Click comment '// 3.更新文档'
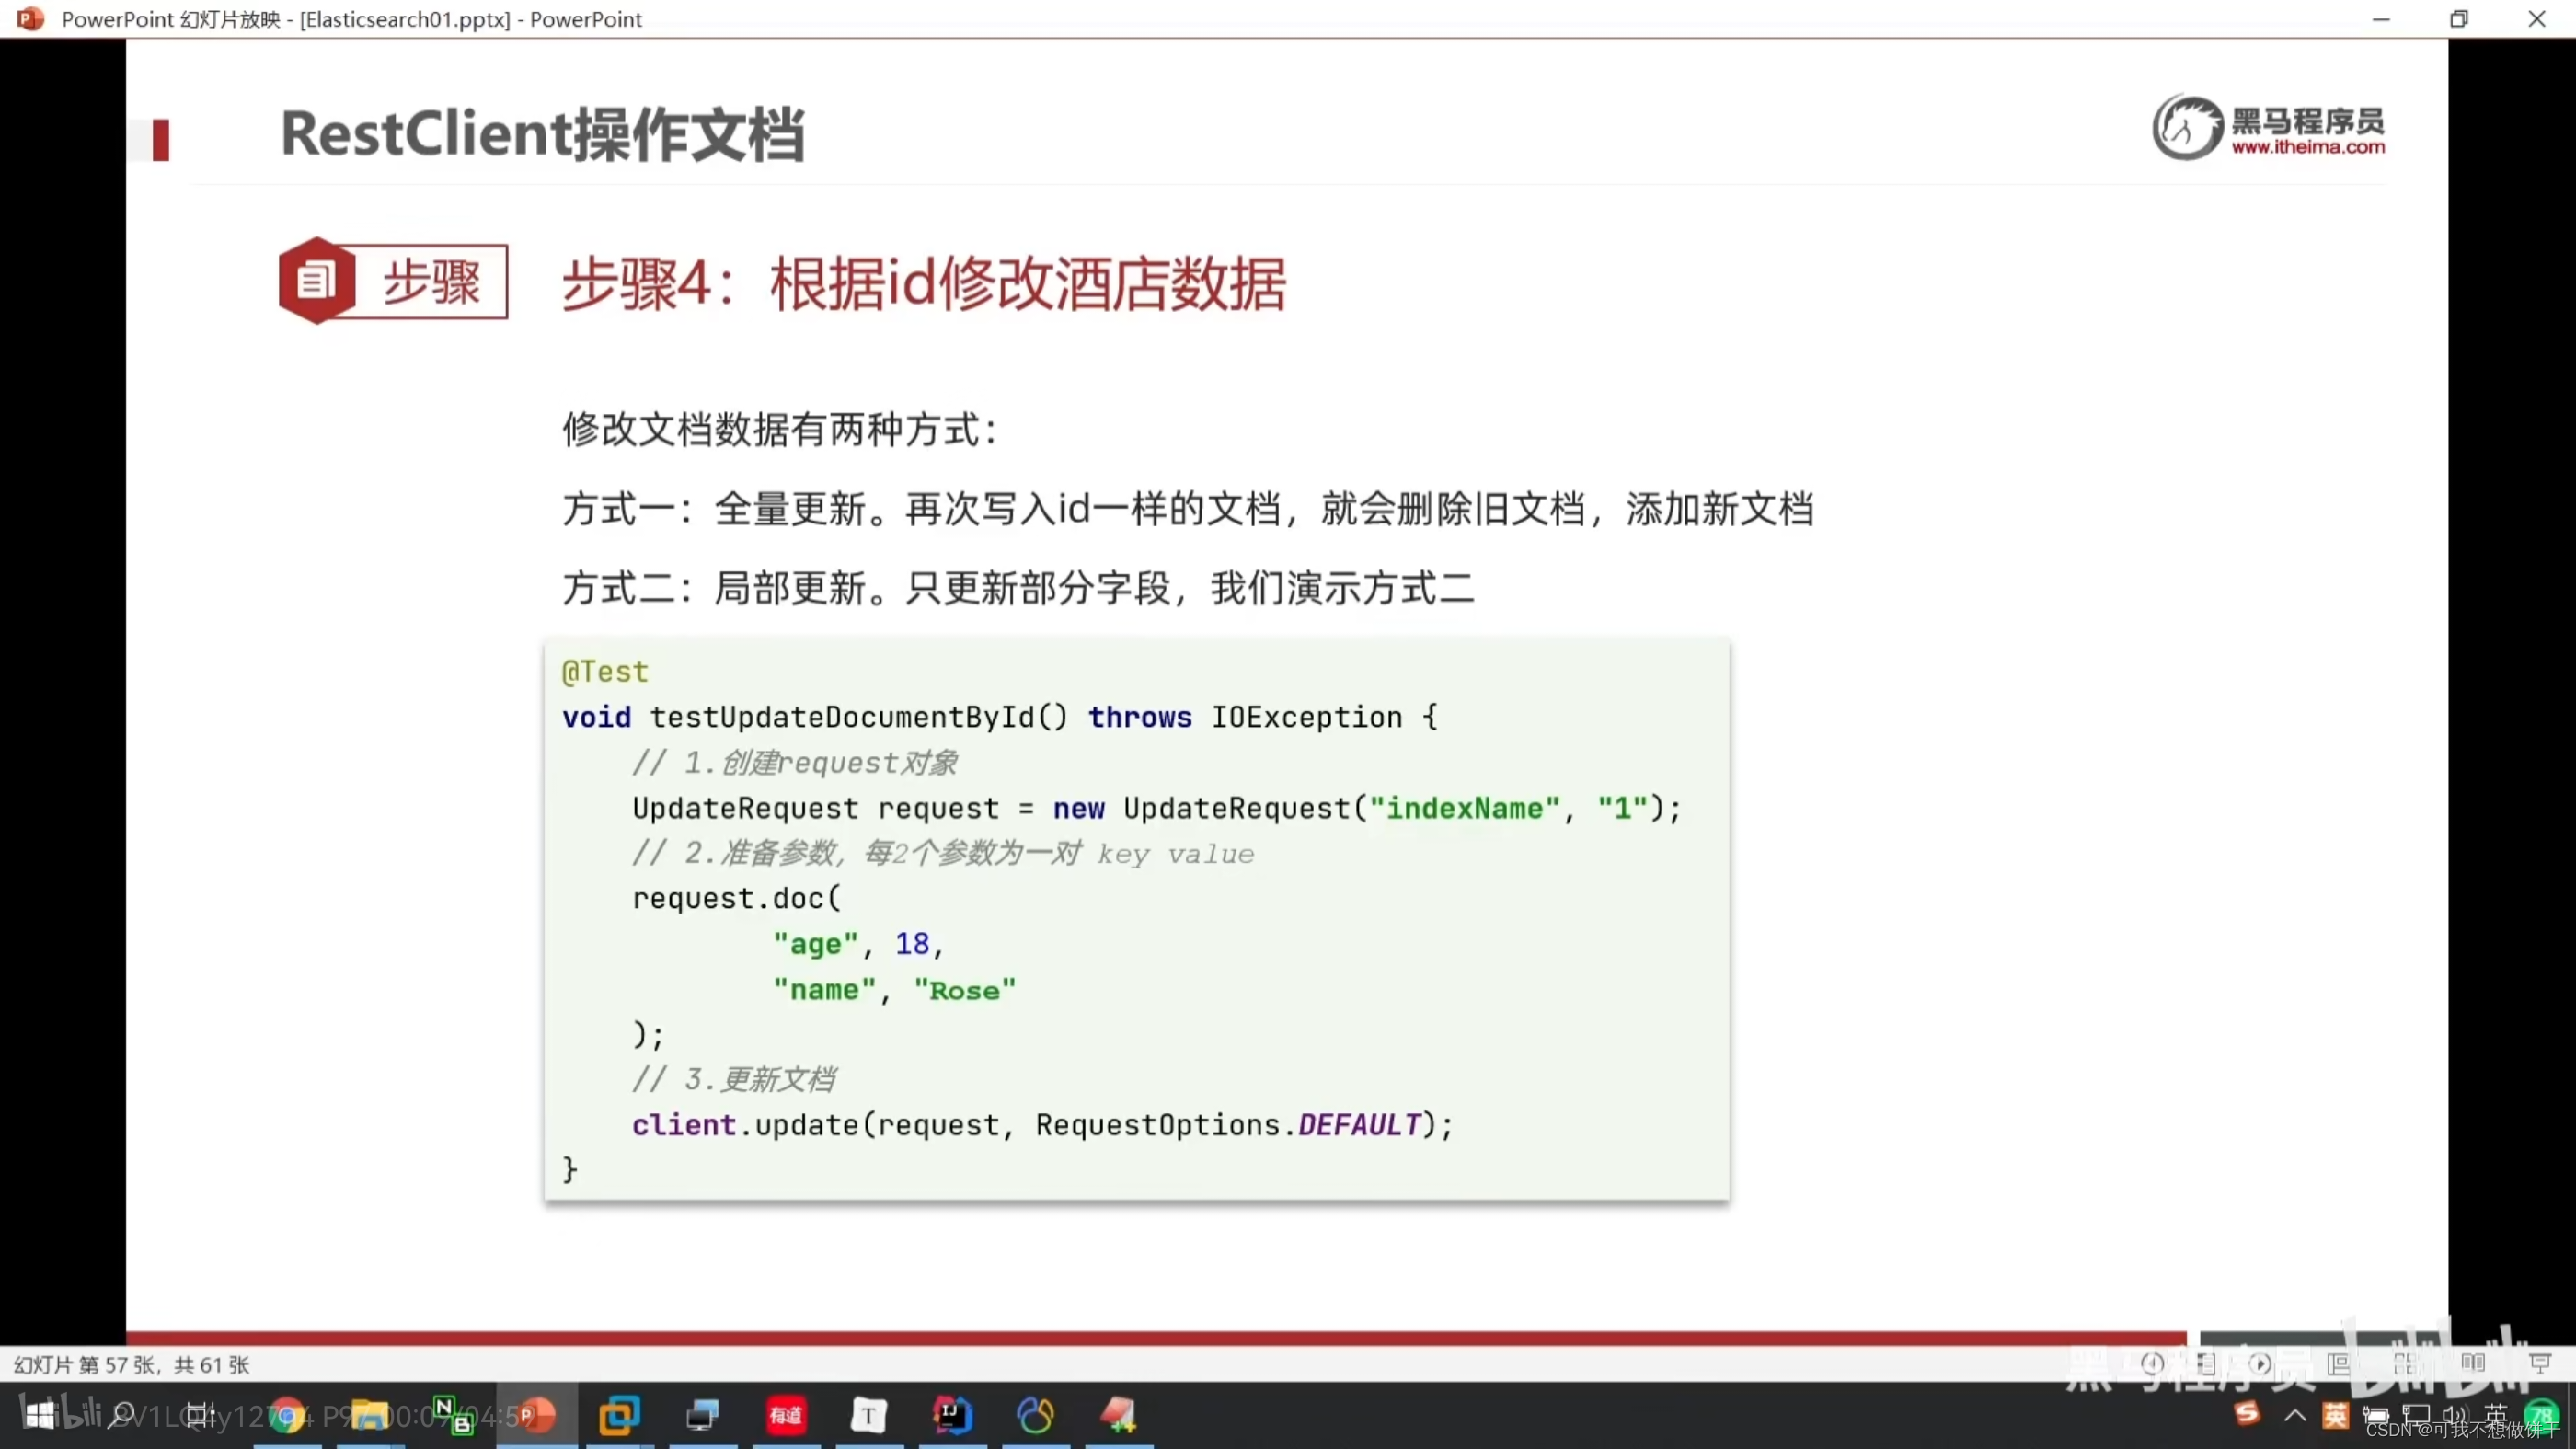Image resolution: width=2576 pixels, height=1449 pixels. coord(733,1079)
